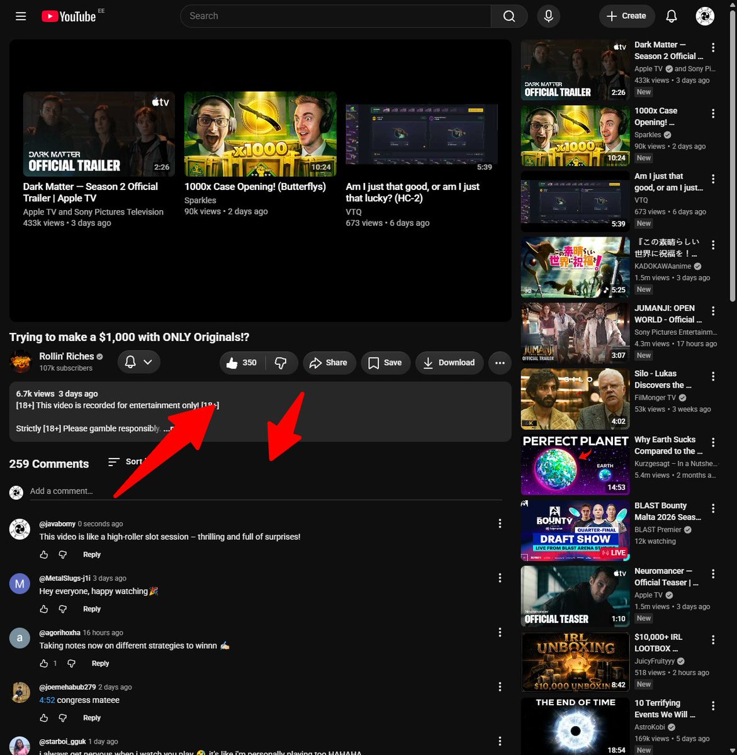
Task: Jump to the 4:52 timestamp link
Action: [x=47, y=700]
